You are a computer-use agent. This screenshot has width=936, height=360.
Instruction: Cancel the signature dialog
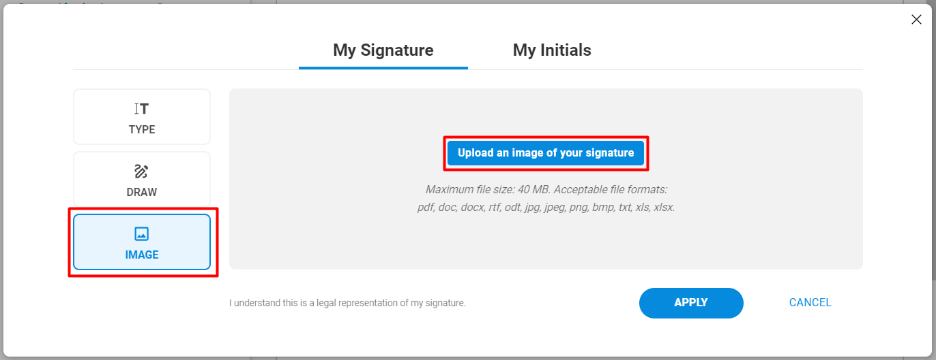coord(810,303)
